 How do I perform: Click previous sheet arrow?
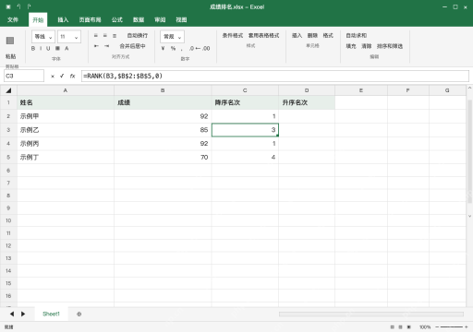[12, 314]
